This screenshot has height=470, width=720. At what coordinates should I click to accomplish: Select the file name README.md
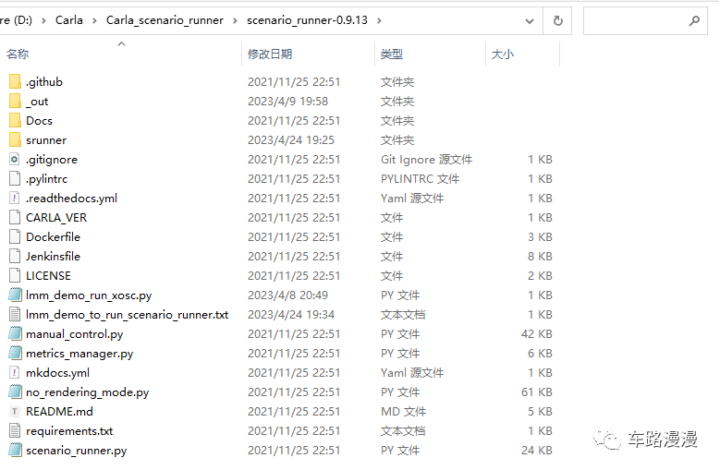click(x=59, y=411)
